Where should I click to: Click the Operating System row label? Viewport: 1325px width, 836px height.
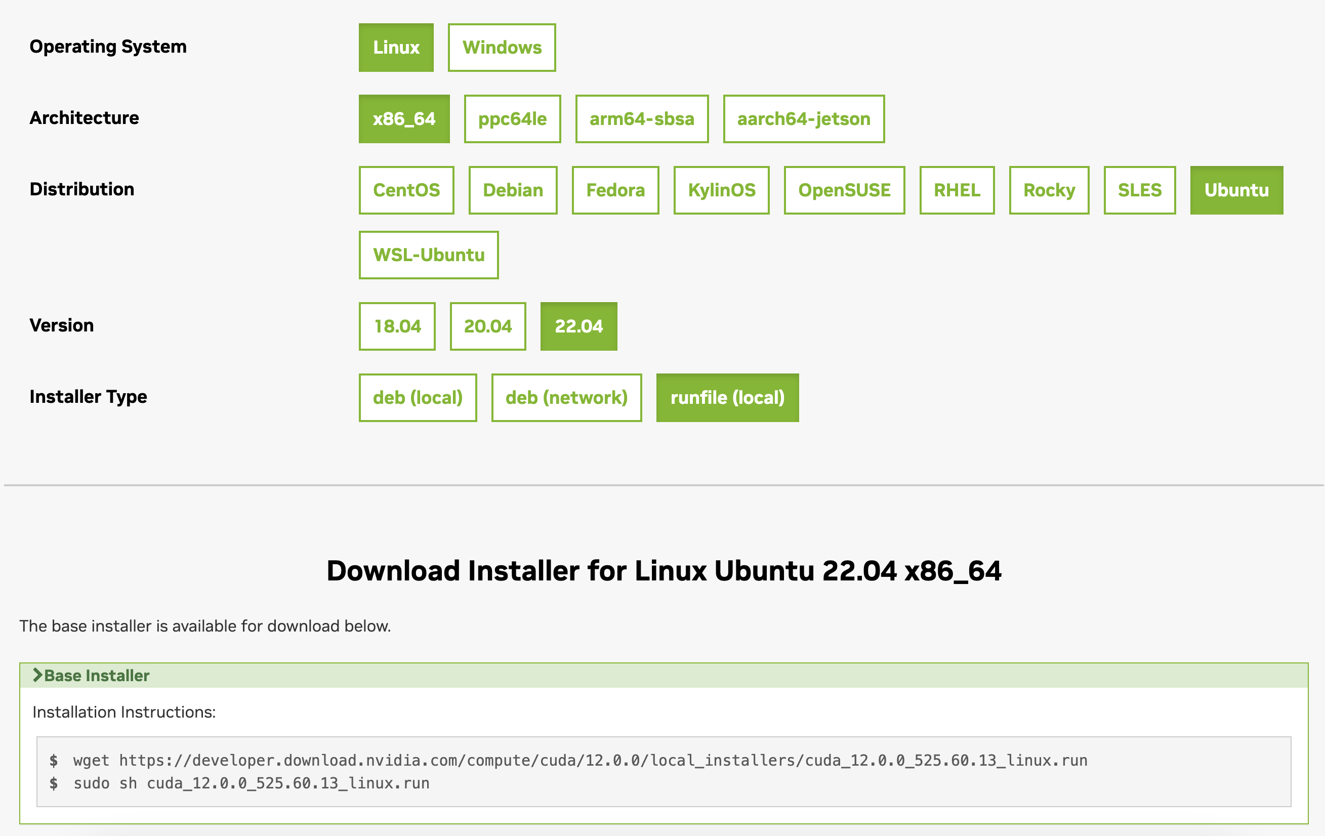click(108, 47)
